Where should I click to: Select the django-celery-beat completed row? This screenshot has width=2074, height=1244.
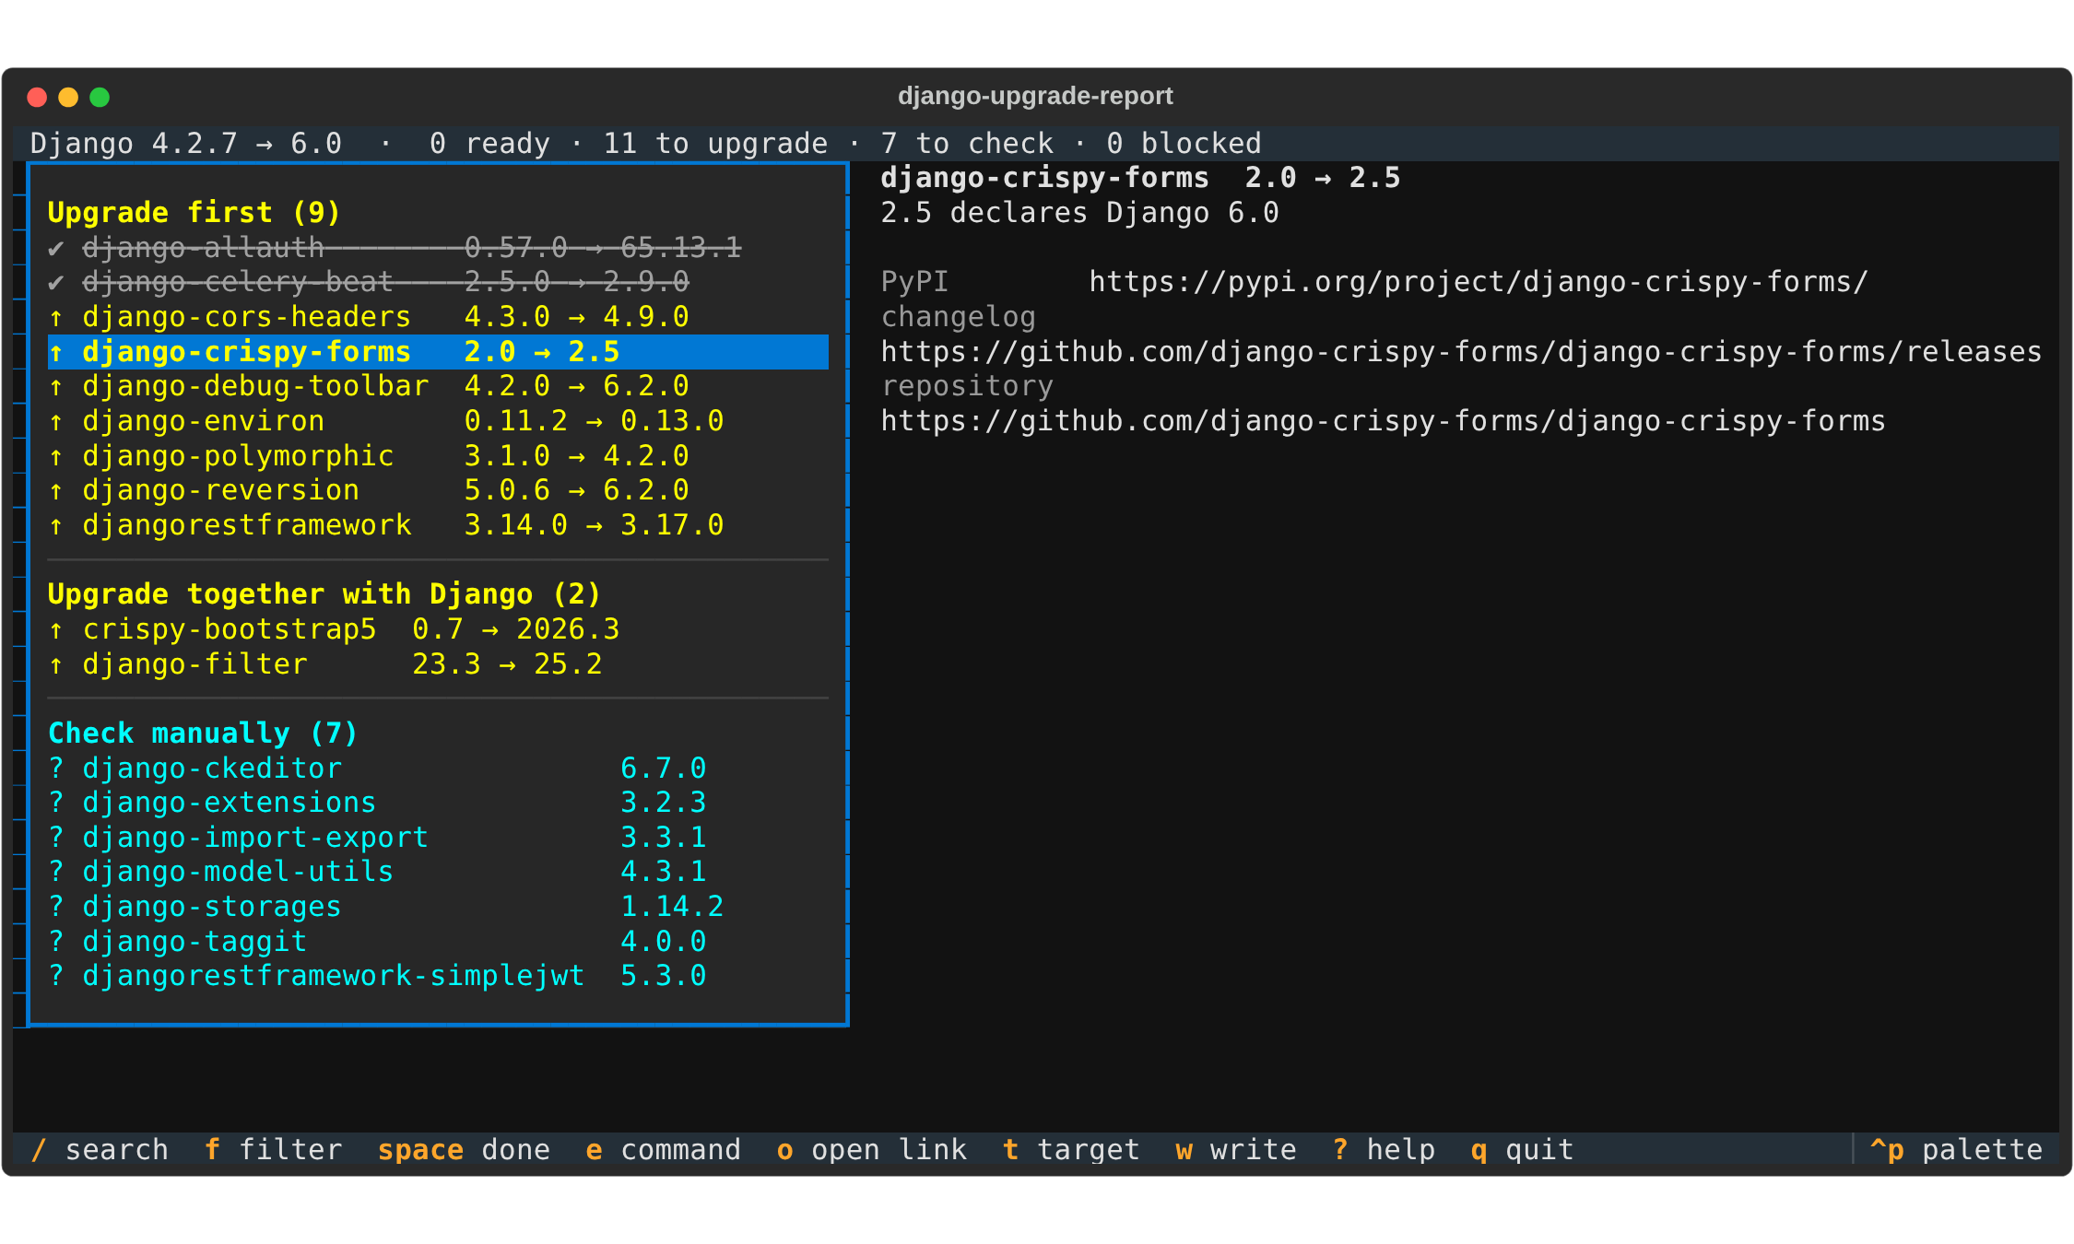pos(438,282)
